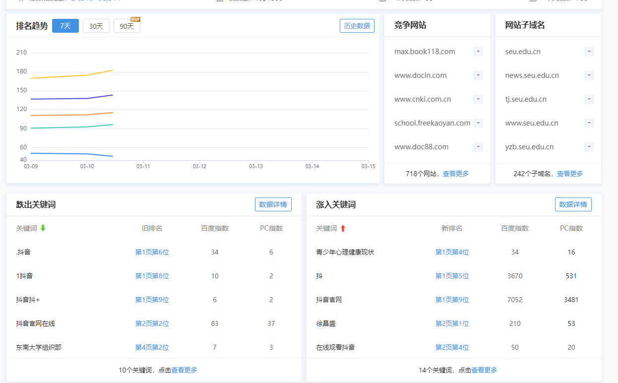This screenshot has width=618, height=383.
Task: Expand dropdown next to www.doc88.com
Action: pyautogui.click(x=478, y=147)
